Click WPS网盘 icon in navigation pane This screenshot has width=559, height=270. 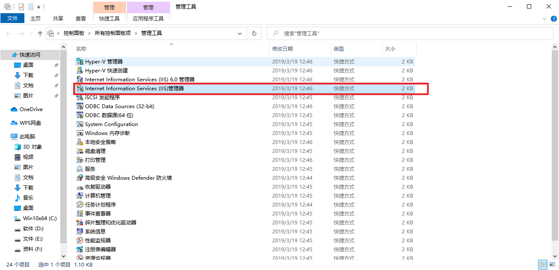tap(14, 123)
